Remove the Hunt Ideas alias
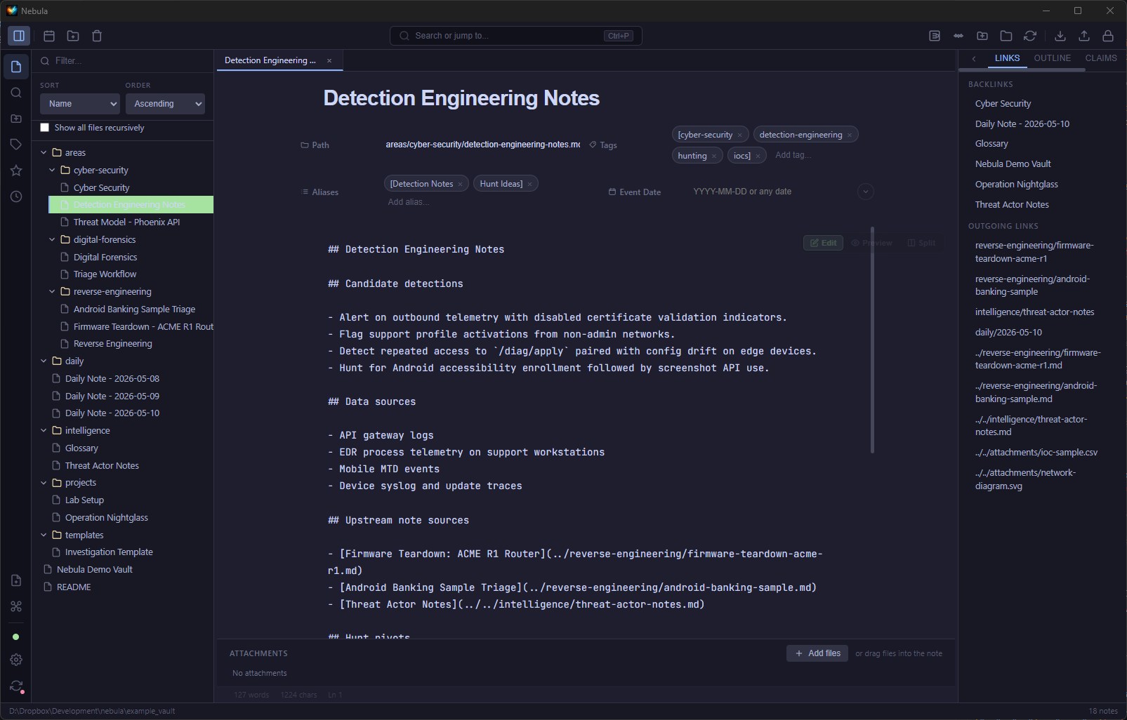The width and height of the screenshot is (1127, 720). [530, 184]
